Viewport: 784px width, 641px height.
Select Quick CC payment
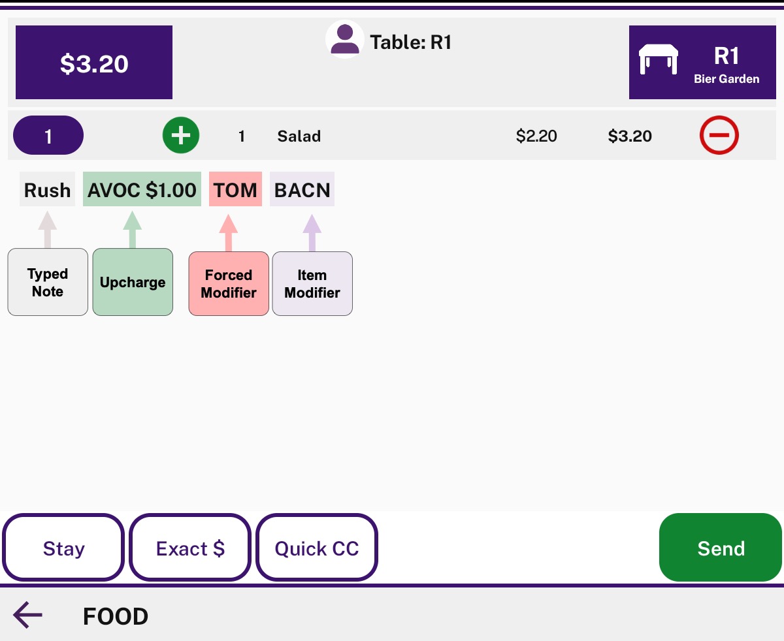[317, 548]
